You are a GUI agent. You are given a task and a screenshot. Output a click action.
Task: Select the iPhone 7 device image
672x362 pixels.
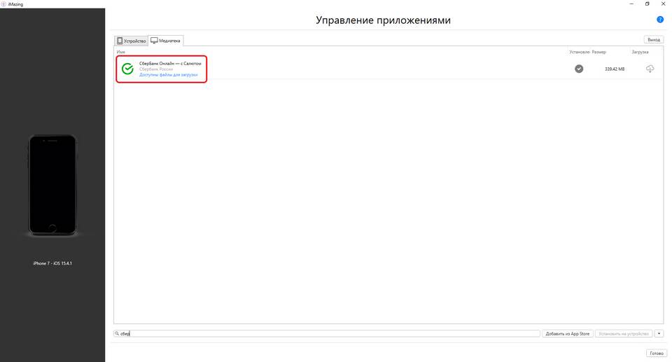52,185
